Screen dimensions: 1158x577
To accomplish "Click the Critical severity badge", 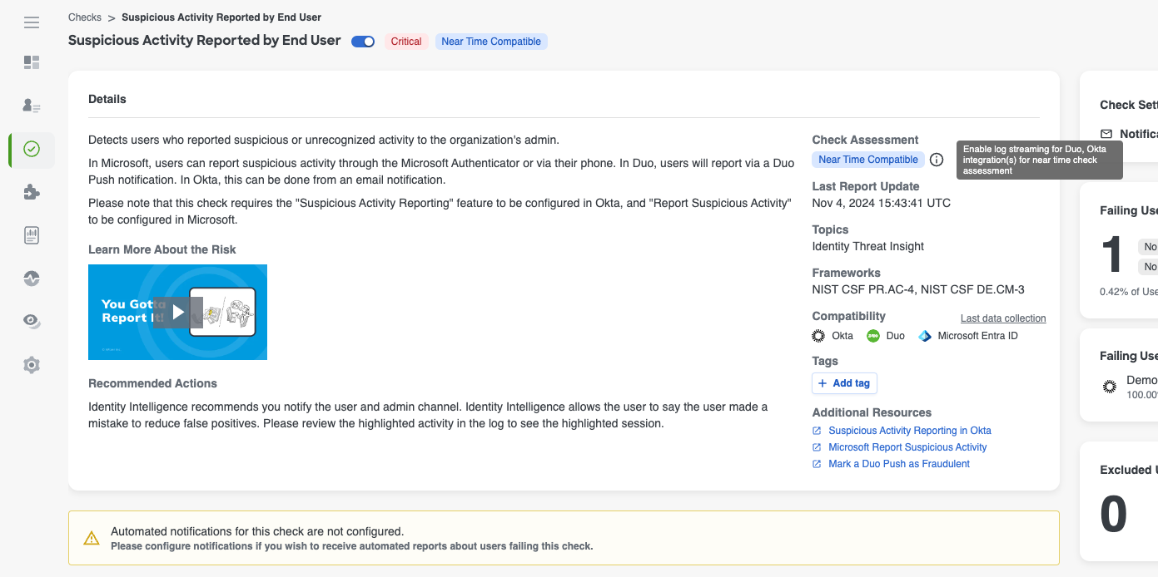I will click(406, 42).
